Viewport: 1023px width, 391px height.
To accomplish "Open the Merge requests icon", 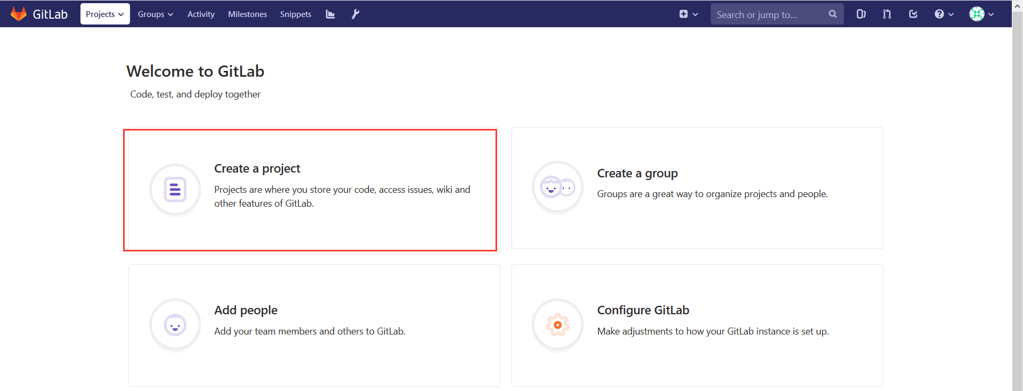I will click(887, 14).
